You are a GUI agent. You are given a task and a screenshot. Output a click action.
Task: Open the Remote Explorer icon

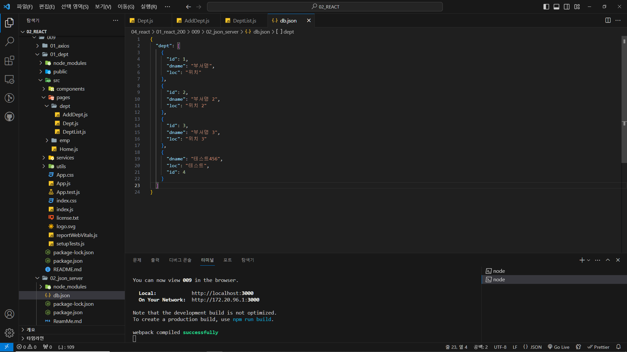(x=9, y=79)
